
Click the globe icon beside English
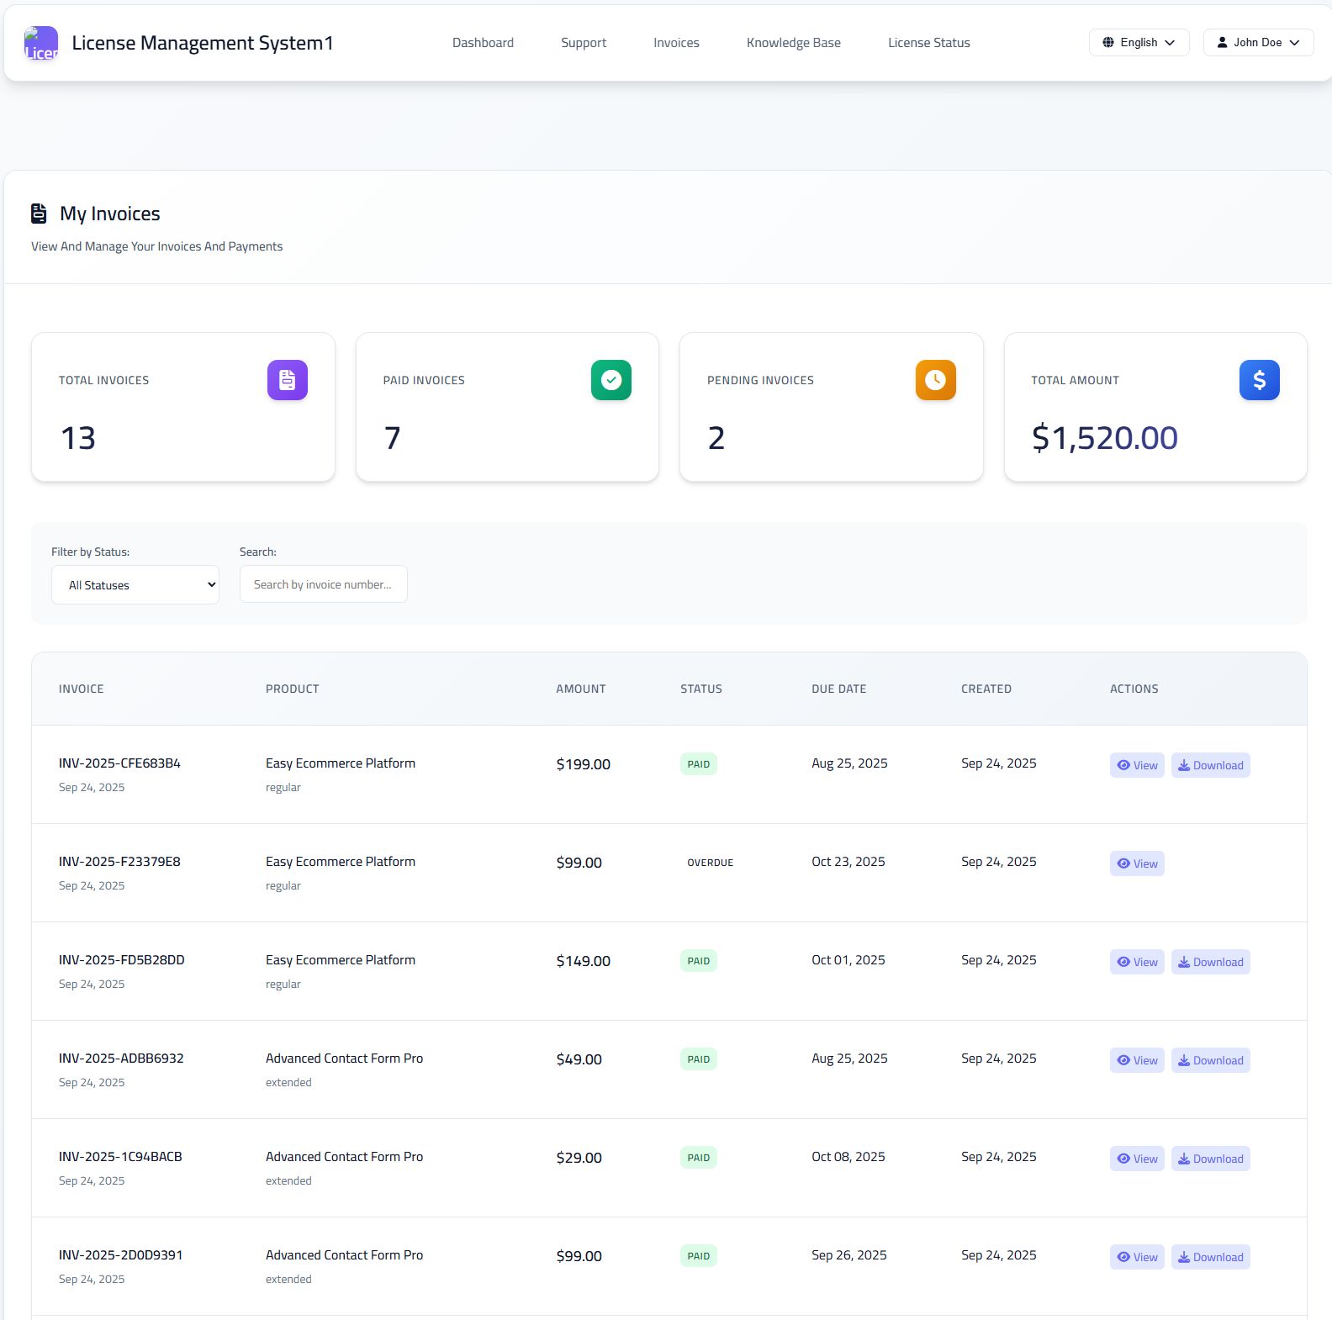tap(1108, 42)
